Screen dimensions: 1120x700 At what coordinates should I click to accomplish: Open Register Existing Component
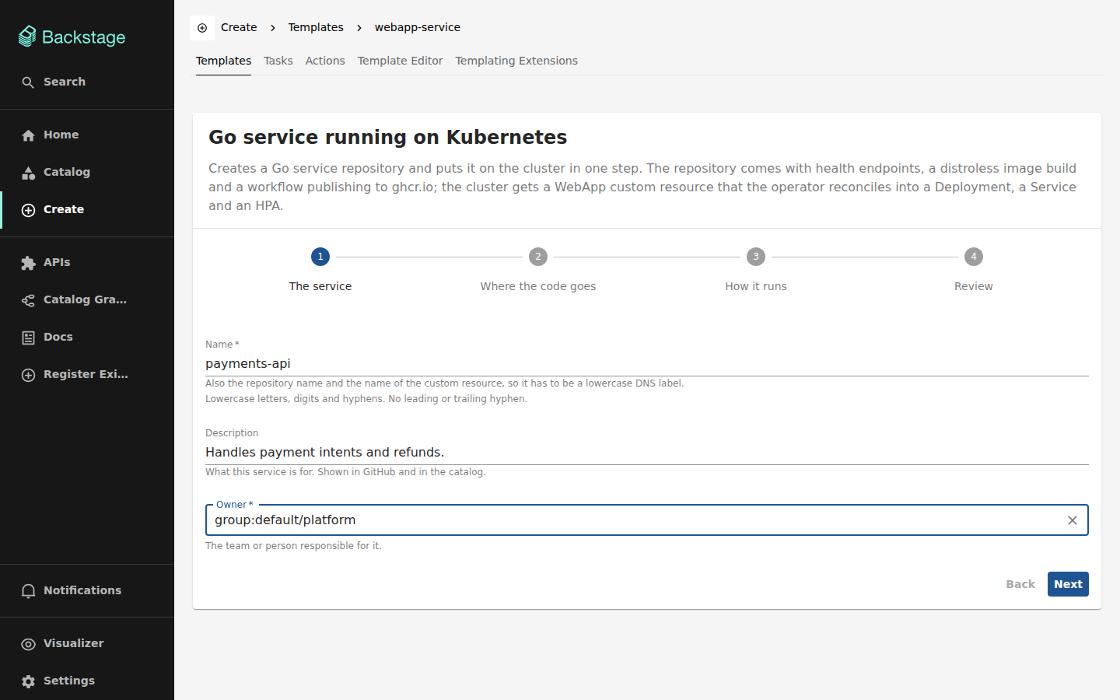pyautogui.click(x=87, y=374)
